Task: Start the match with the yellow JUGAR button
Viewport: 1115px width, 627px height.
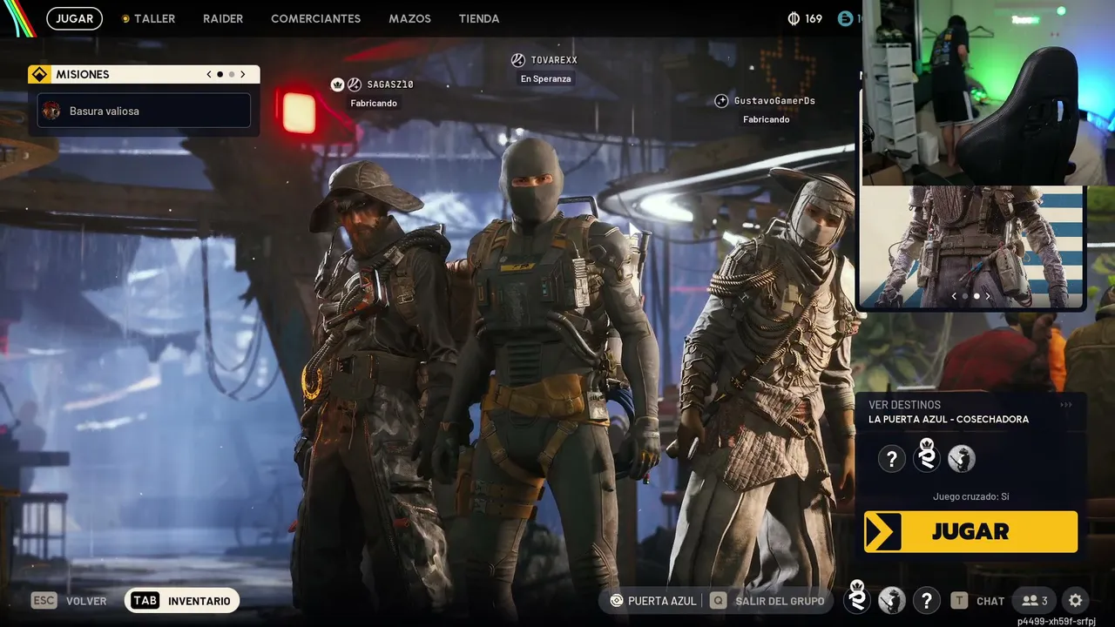Action: 970,531
